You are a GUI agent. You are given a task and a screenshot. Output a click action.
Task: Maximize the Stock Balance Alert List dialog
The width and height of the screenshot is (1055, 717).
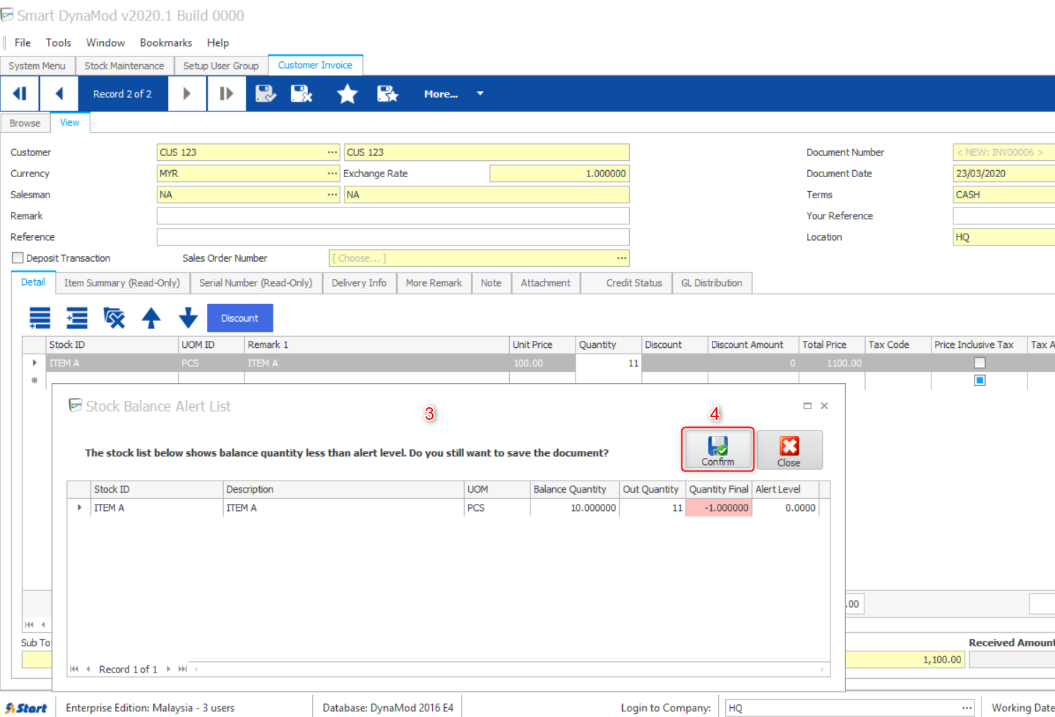(807, 406)
